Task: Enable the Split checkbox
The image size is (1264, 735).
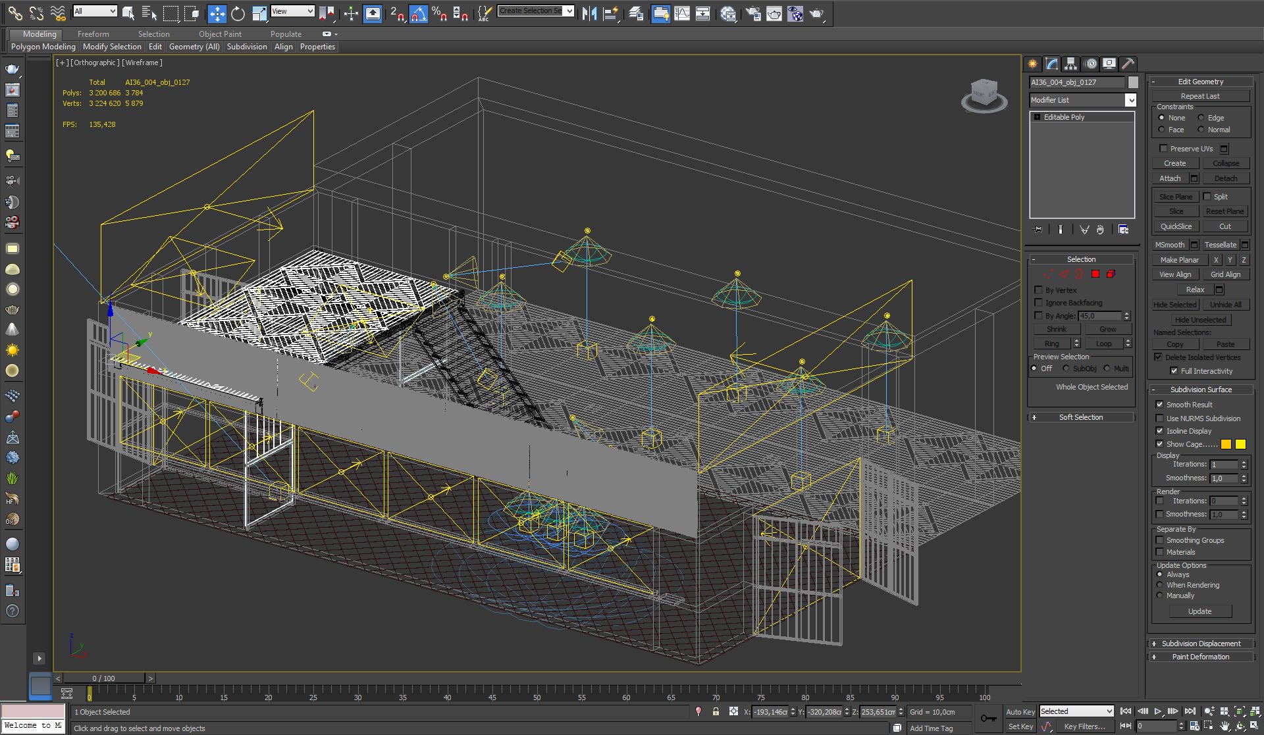Action: (1207, 197)
